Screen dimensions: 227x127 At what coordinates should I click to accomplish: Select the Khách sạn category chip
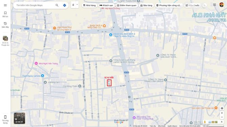pyautogui.click(x=106, y=5)
